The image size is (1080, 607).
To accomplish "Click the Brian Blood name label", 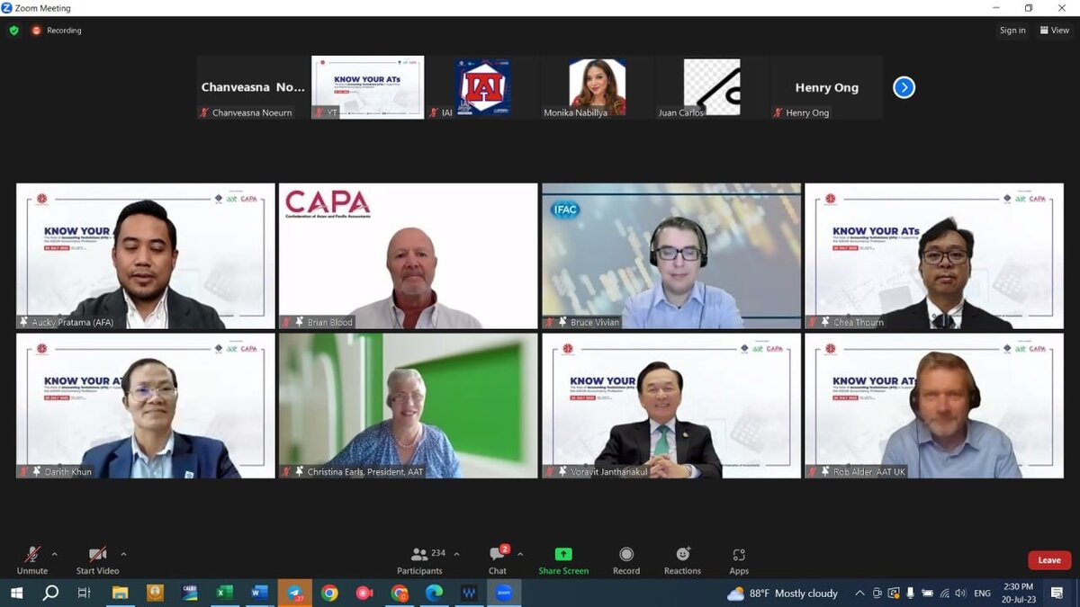I will [x=330, y=322].
